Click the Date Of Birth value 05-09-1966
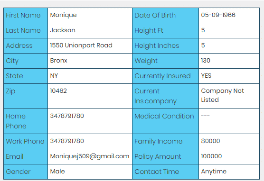The width and height of the screenshot is (264, 181). [x=218, y=15]
